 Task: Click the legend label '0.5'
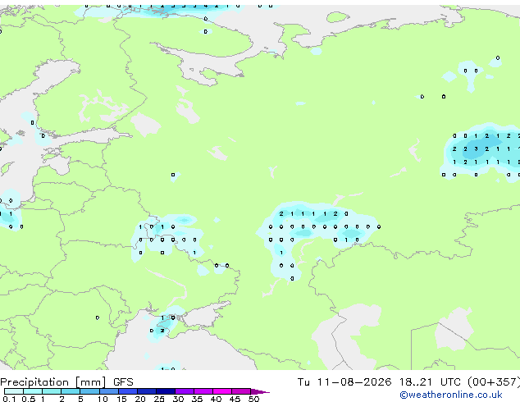pos(28,399)
